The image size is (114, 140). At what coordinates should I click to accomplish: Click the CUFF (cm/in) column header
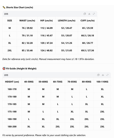pyautogui.click(x=87, y=20)
